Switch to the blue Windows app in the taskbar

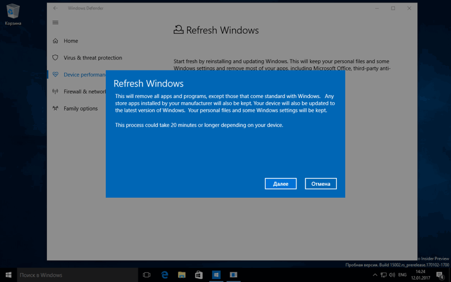216,275
